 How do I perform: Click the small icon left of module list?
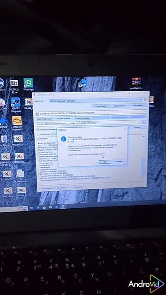point(37,114)
